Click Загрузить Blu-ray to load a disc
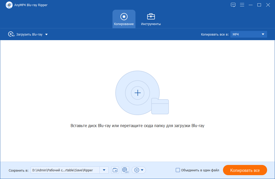This screenshot has width=275, height=179. tap(29, 34)
